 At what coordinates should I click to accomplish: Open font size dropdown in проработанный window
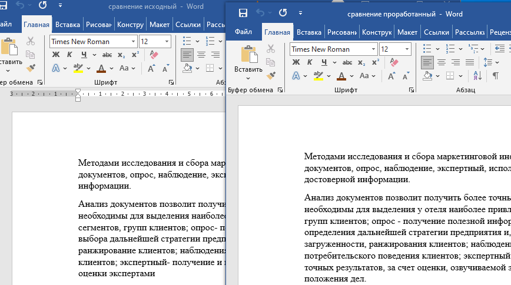coord(407,49)
